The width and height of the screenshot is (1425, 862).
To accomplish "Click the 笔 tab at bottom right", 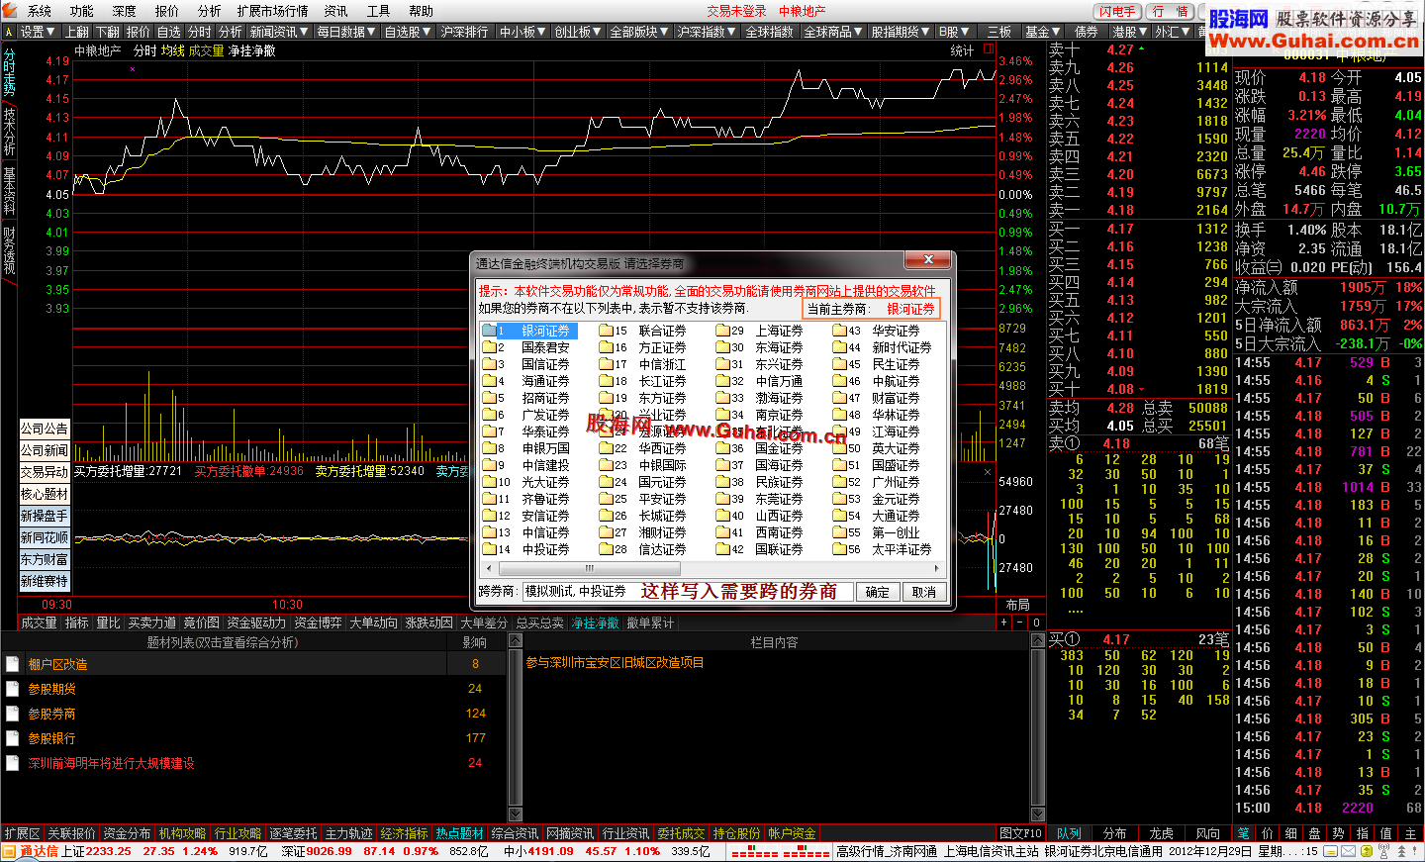I will pyautogui.click(x=1244, y=833).
